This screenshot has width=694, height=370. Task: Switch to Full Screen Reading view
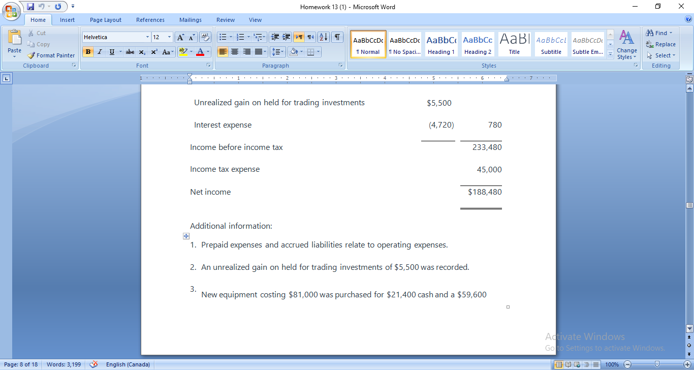pos(567,364)
